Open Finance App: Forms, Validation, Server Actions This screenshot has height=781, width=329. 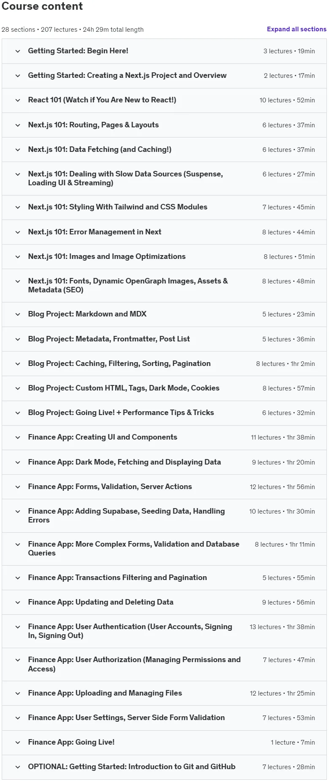[x=164, y=487]
